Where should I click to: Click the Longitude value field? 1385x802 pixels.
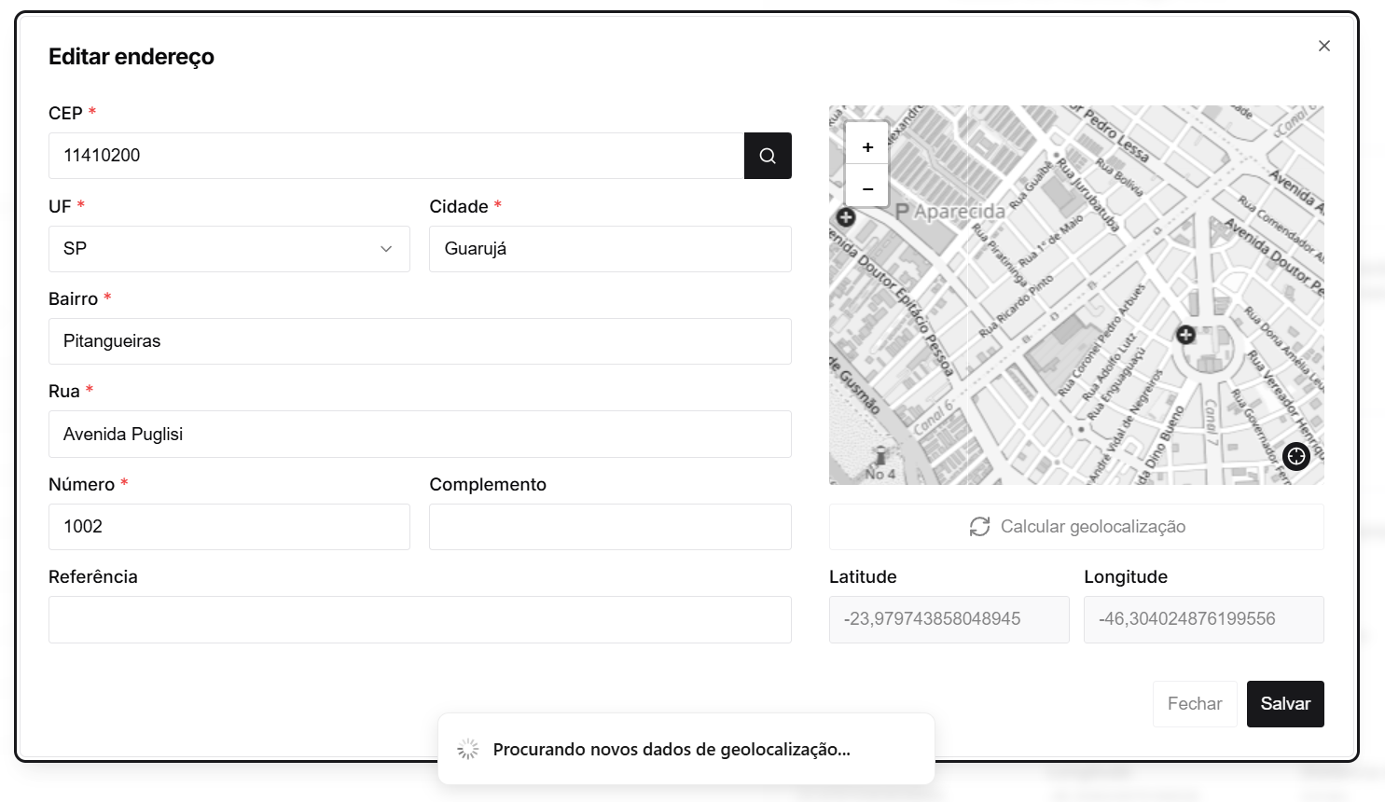(1204, 619)
